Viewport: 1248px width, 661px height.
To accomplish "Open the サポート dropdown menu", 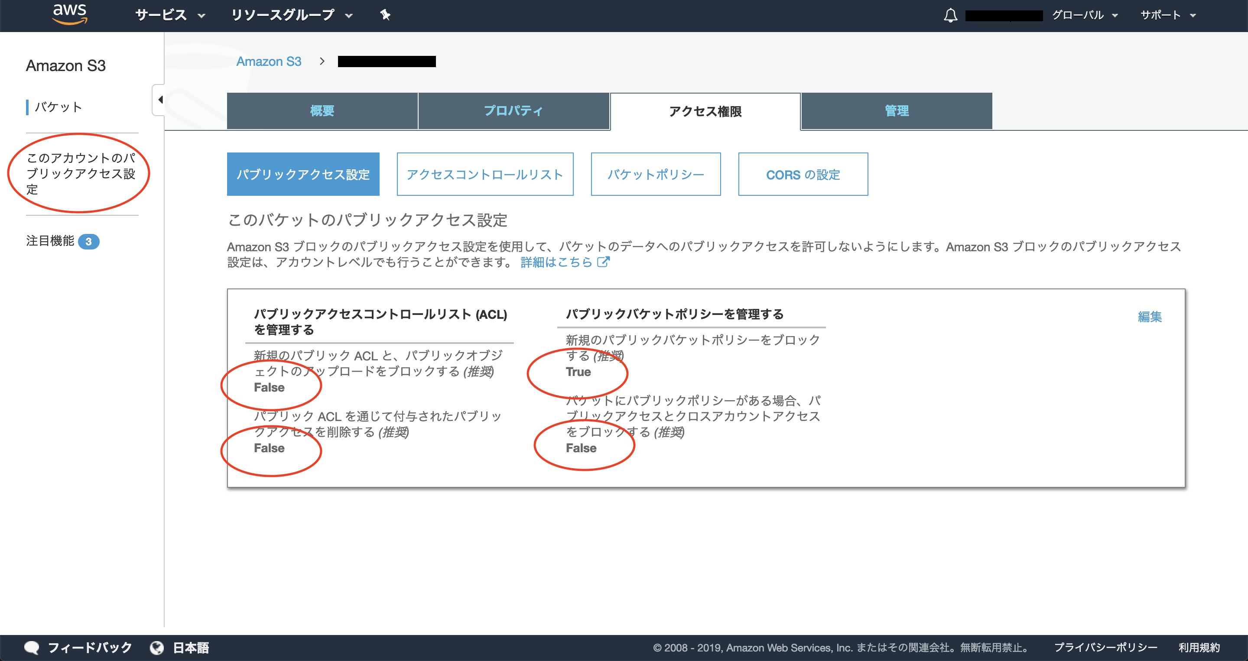I will 1168,15.
